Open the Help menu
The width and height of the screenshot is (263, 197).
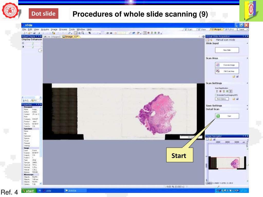tap(89, 29)
